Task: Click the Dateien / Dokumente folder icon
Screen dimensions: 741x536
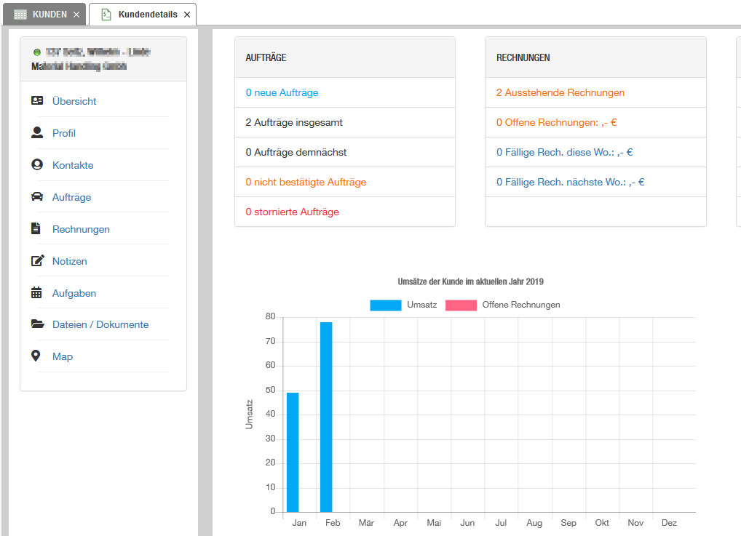Action: tap(37, 324)
